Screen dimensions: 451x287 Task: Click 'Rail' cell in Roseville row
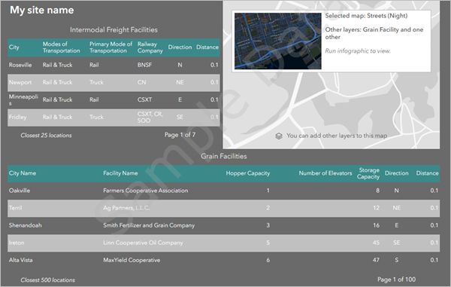[x=94, y=65]
